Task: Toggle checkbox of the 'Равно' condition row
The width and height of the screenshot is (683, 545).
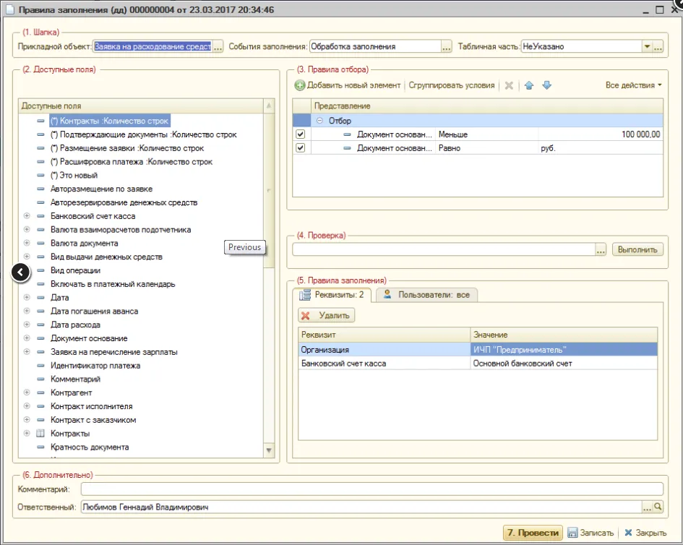Action: coord(301,148)
